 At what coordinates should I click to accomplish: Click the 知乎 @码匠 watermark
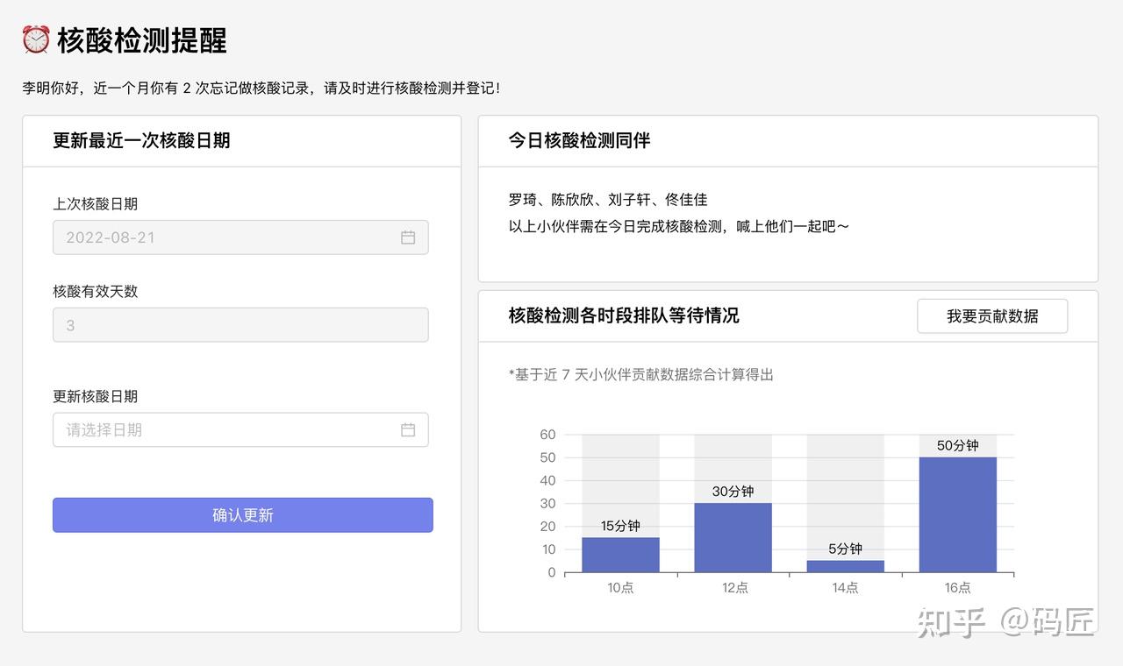pyautogui.click(x=1005, y=621)
